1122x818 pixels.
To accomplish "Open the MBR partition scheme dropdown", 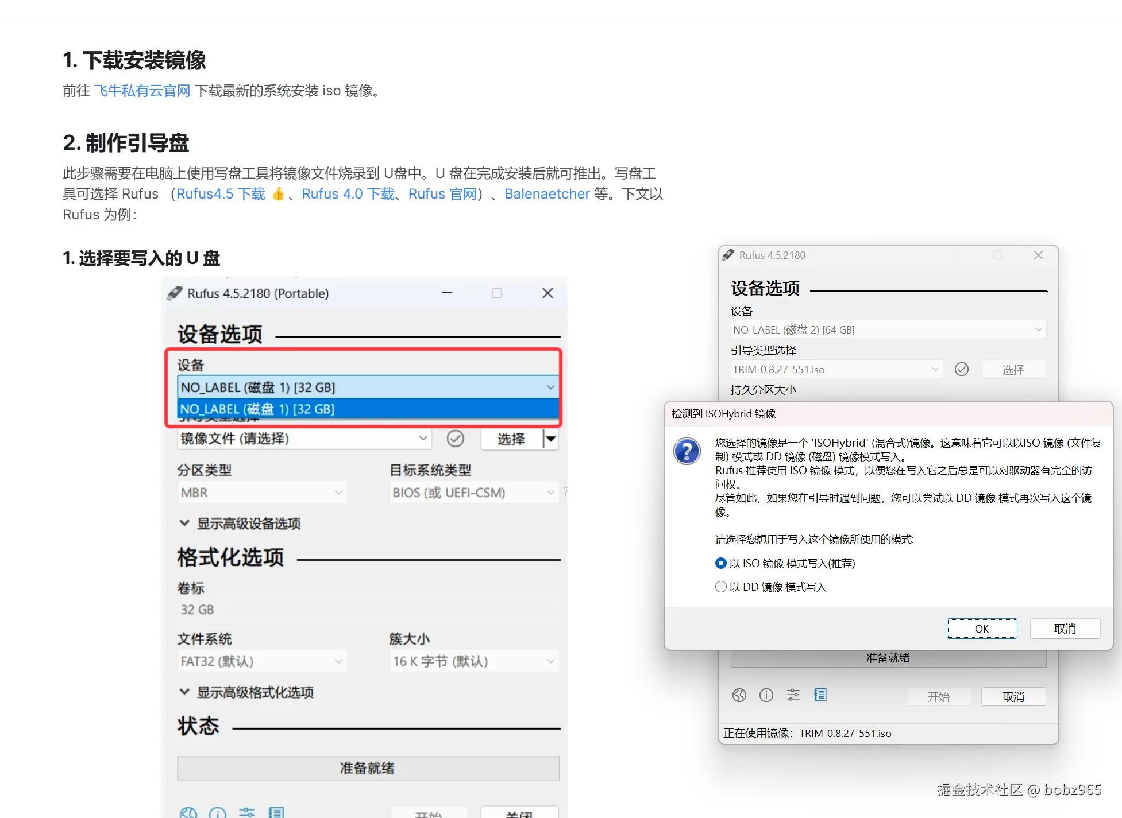I will click(262, 493).
